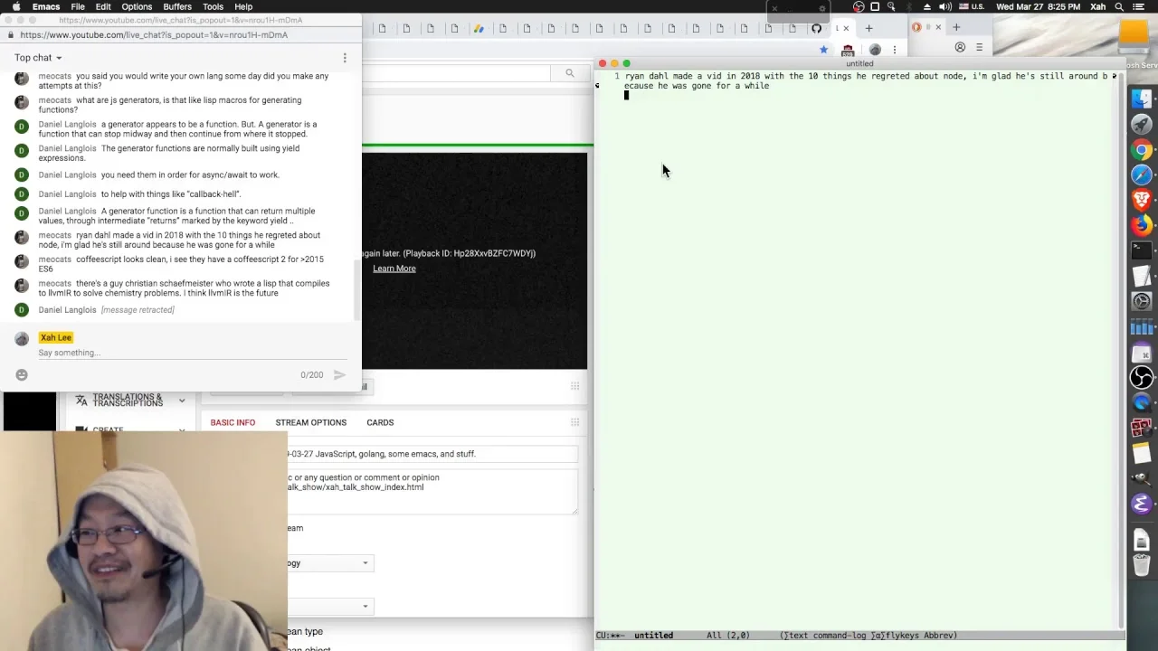1158x651 pixels.
Task: Open Launchpad rocket icon in the Dock
Action: pos(1142,124)
